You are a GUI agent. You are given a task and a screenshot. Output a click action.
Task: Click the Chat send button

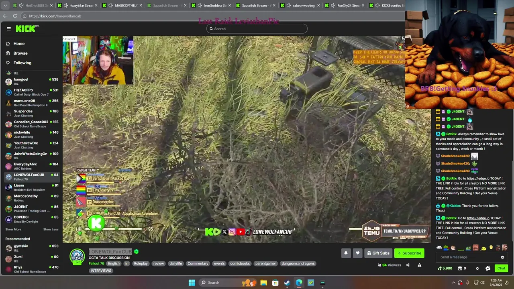click(501, 269)
